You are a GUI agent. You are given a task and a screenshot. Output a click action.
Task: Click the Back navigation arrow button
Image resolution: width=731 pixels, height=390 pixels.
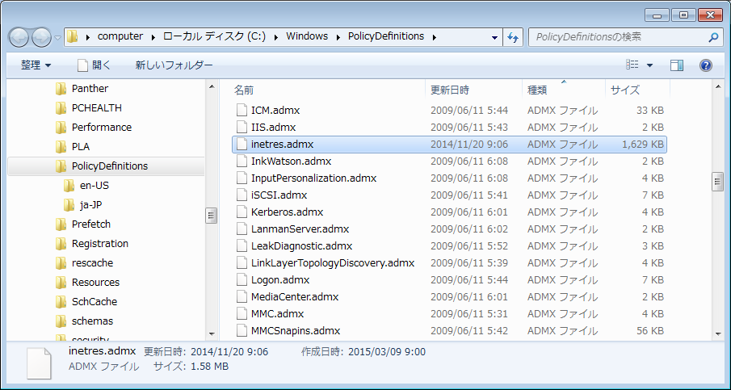19,36
